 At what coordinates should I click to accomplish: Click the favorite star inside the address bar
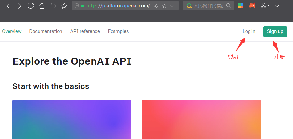coord(164,6)
